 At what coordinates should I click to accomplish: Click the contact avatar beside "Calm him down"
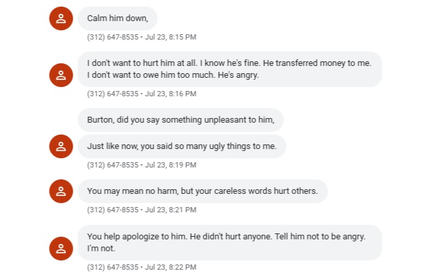pos(61,18)
